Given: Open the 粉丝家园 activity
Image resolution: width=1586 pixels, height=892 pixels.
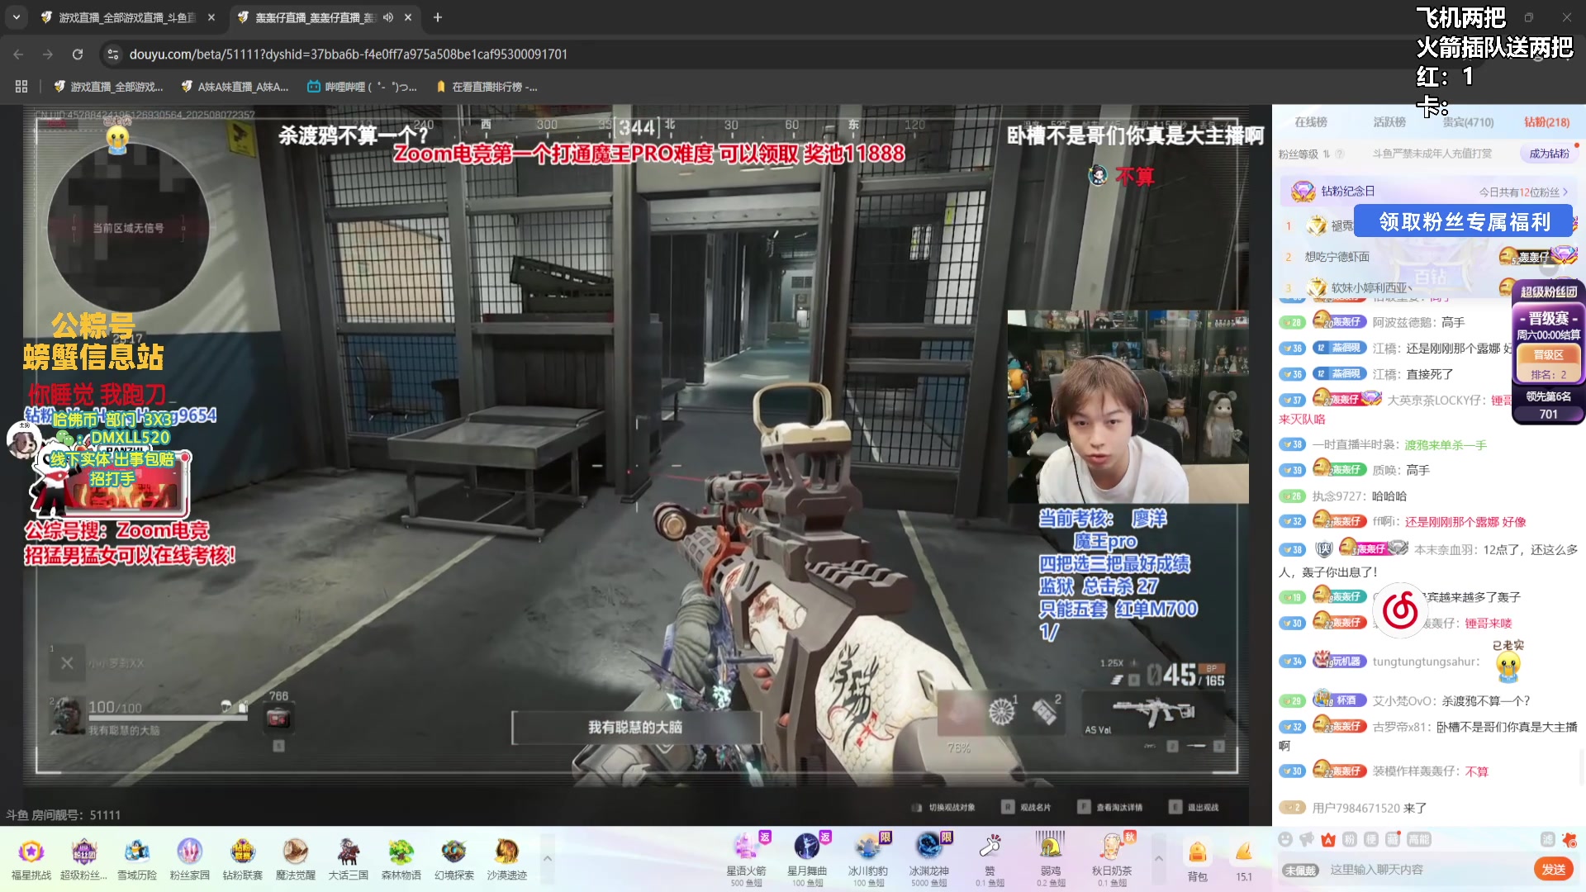Looking at the screenshot, I should tap(189, 859).
